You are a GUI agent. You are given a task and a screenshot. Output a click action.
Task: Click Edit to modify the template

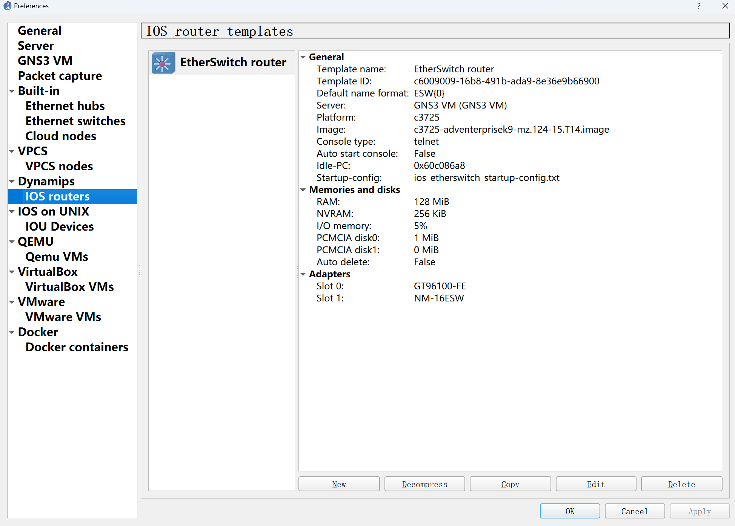click(596, 484)
